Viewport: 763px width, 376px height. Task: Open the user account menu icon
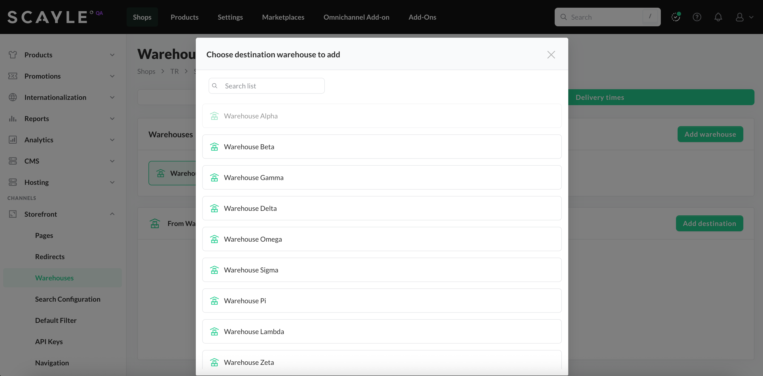point(740,17)
